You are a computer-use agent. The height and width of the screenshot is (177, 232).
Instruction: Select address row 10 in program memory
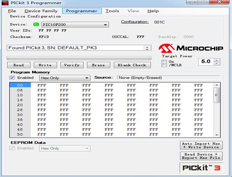(20, 95)
